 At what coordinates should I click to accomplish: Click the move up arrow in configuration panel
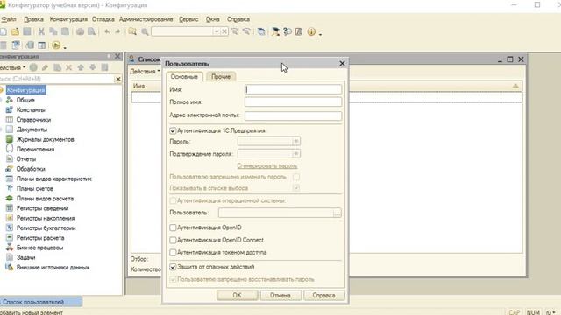click(x=81, y=67)
